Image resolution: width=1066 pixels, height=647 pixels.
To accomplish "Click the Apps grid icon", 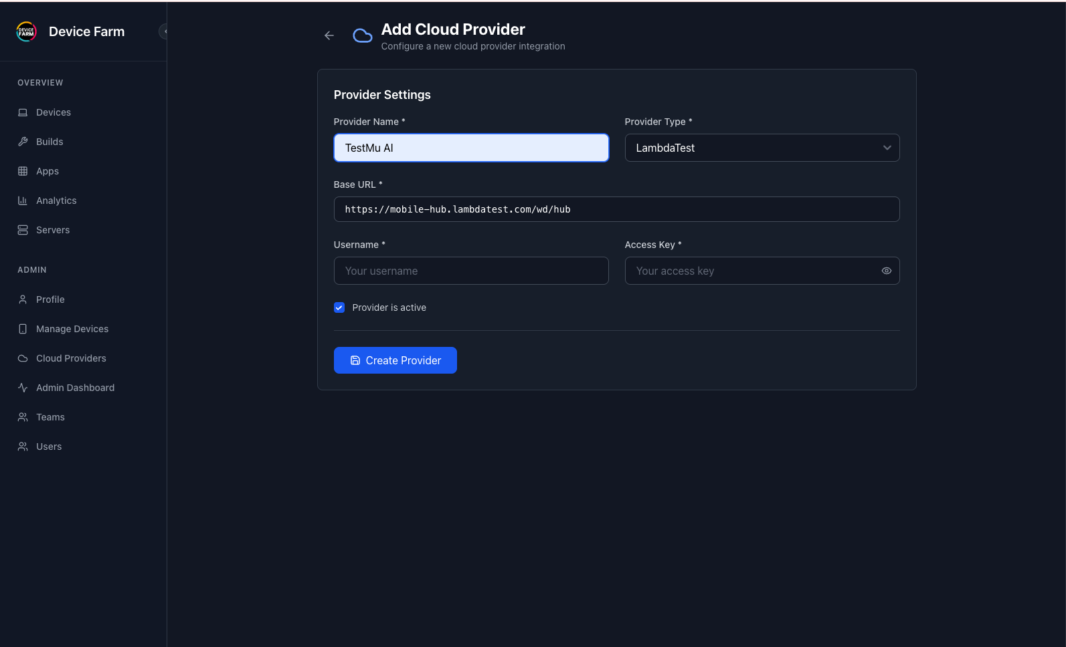I will [x=23, y=171].
